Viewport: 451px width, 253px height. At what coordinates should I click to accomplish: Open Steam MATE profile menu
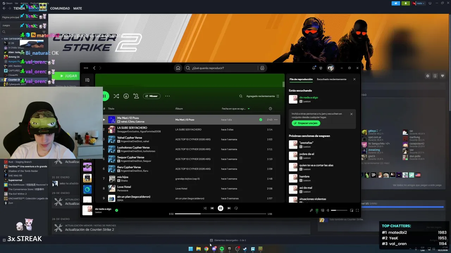click(78, 8)
